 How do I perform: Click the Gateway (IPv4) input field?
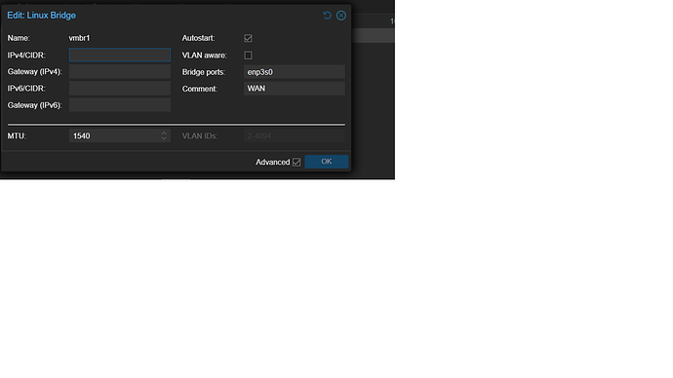click(120, 71)
